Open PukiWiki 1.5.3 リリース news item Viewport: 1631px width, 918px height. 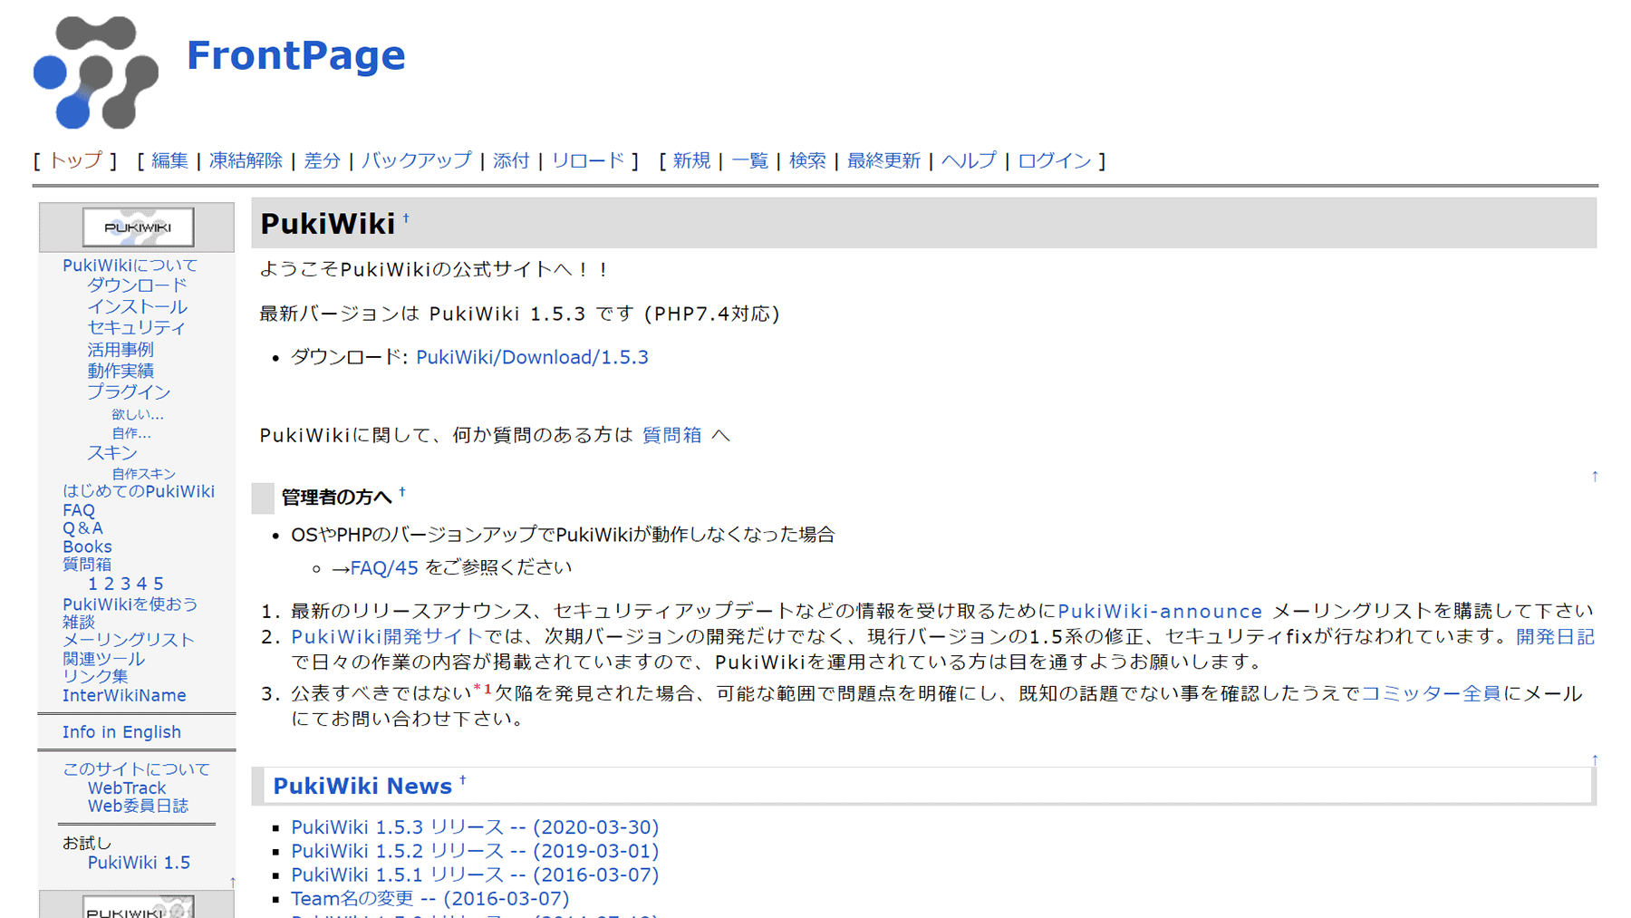[475, 827]
